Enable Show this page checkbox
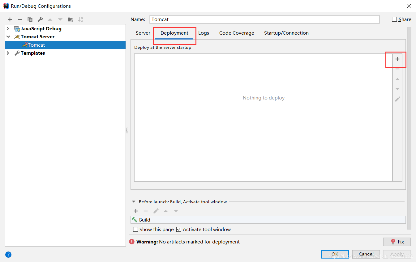416x262 pixels. (x=135, y=229)
